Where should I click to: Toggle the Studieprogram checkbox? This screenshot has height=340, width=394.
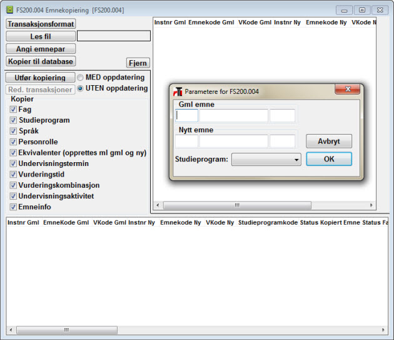click(x=13, y=120)
